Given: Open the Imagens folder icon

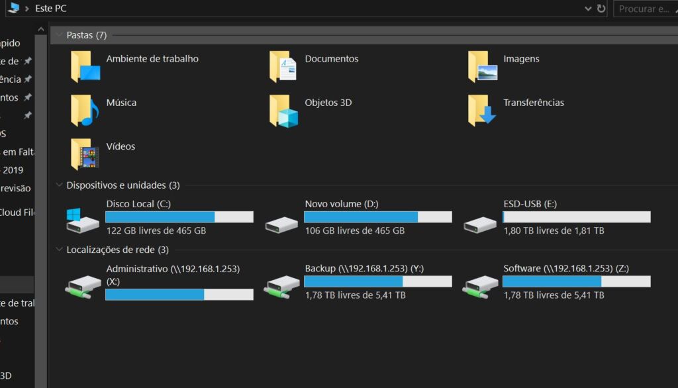Looking at the screenshot, I should [x=482, y=67].
